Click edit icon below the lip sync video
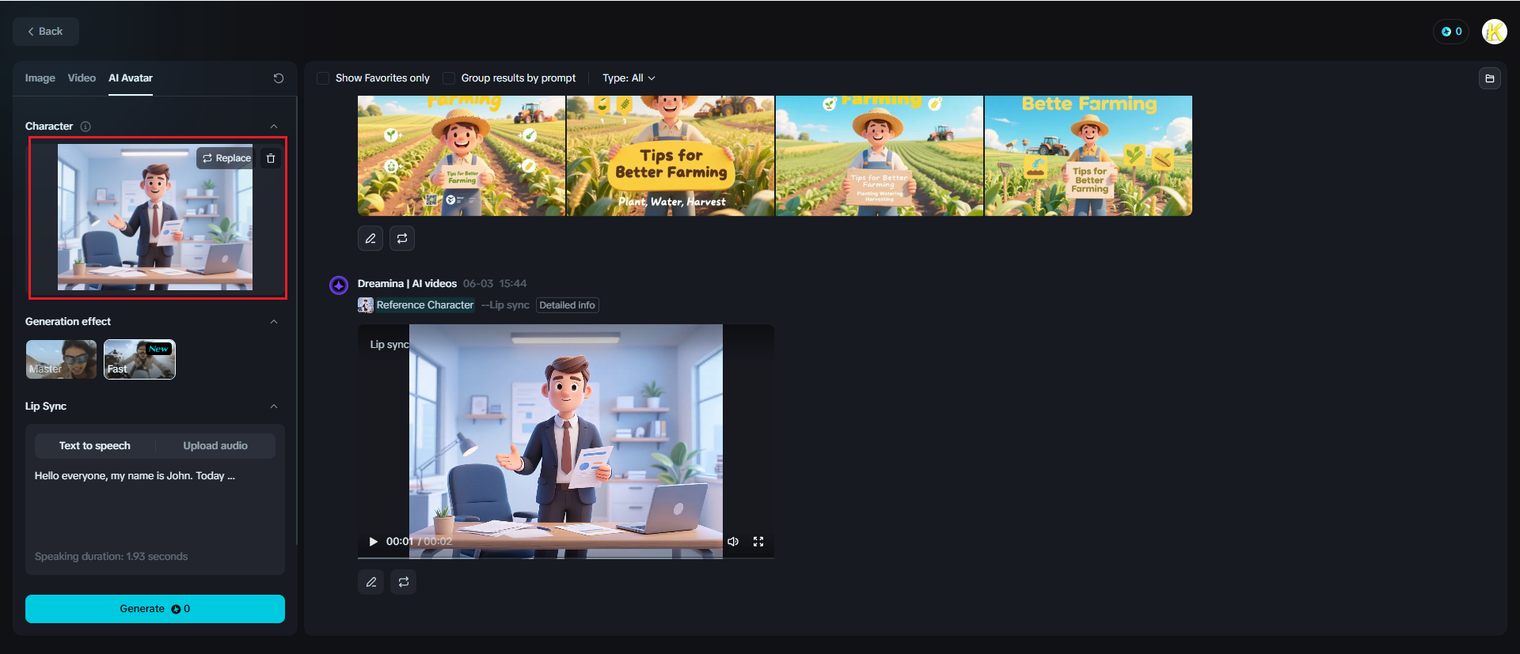 tap(371, 582)
